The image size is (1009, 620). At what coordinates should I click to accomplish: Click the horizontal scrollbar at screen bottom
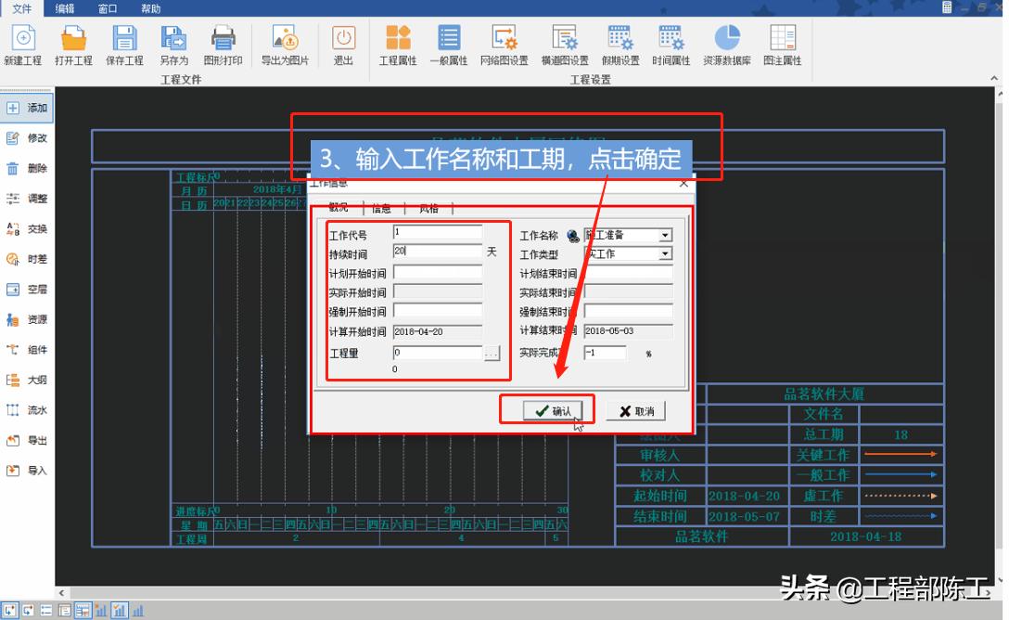pos(464,592)
